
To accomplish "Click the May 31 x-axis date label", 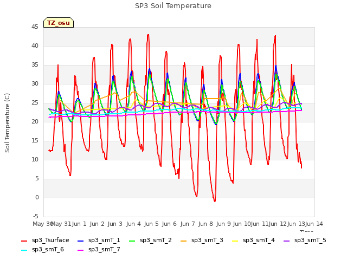I will click(x=61, y=224).
